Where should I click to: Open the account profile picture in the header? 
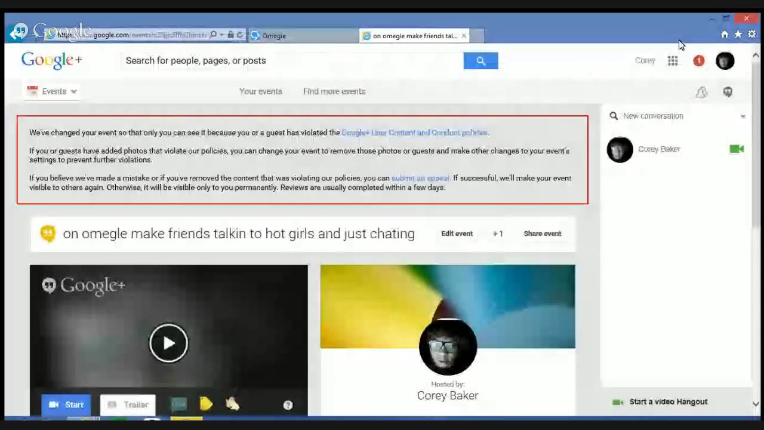coord(725,60)
